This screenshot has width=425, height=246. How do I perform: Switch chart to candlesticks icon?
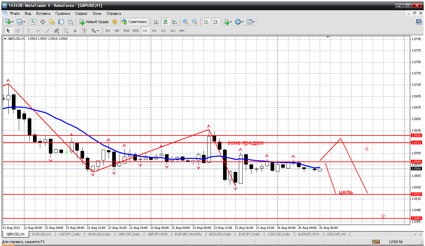(165, 22)
